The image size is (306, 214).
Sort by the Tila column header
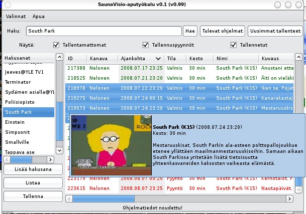tap(175, 59)
